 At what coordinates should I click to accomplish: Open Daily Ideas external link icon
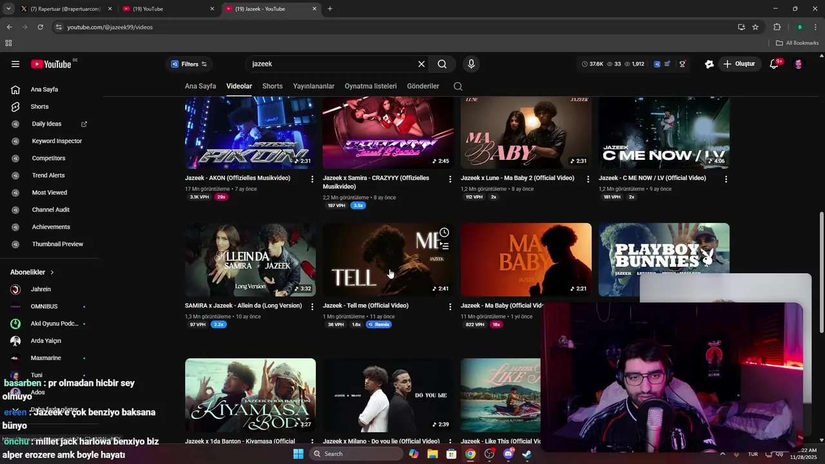point(84,124)
